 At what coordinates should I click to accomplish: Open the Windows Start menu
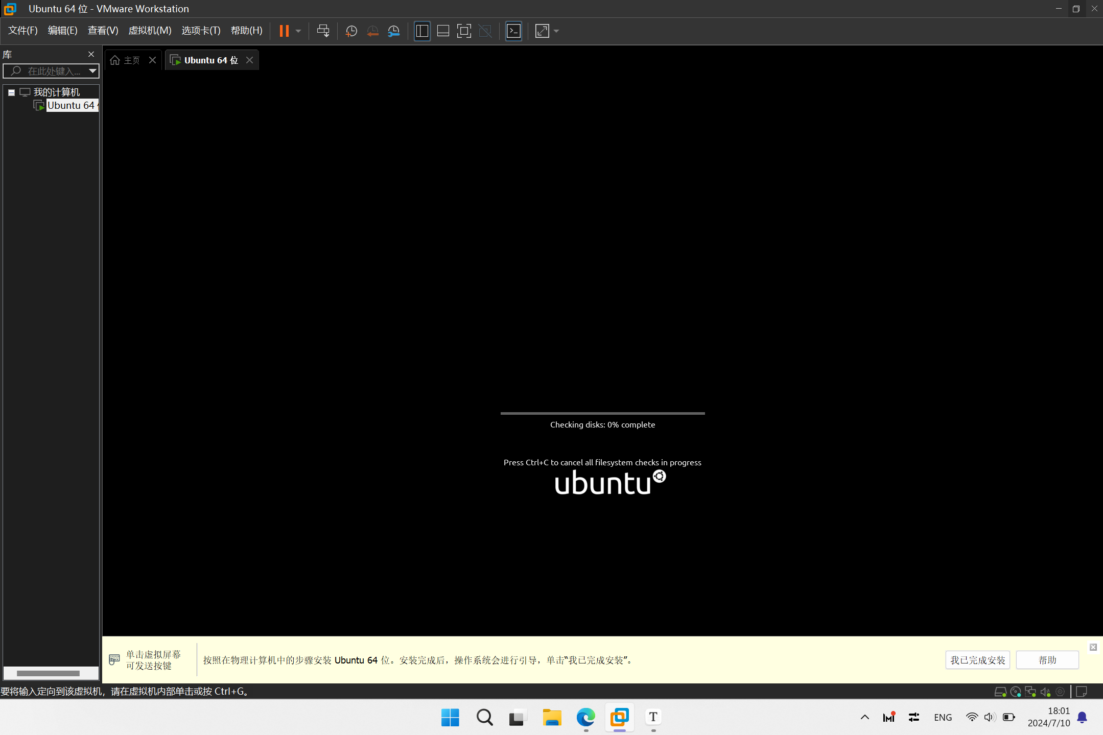(x=450, y=718)
